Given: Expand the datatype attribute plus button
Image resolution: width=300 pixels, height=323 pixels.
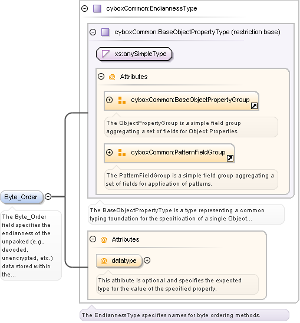Looking at the screenshot, I should [x=147, y=261].
